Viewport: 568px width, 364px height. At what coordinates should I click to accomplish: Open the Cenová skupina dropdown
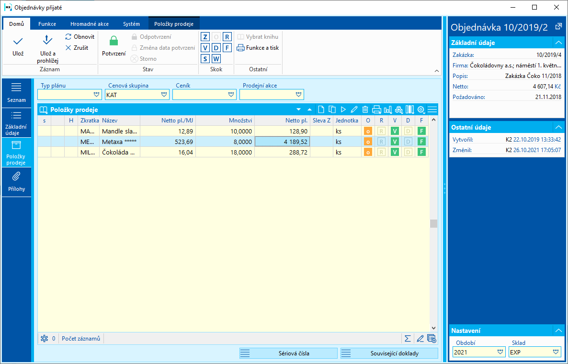tap(165, 95)
